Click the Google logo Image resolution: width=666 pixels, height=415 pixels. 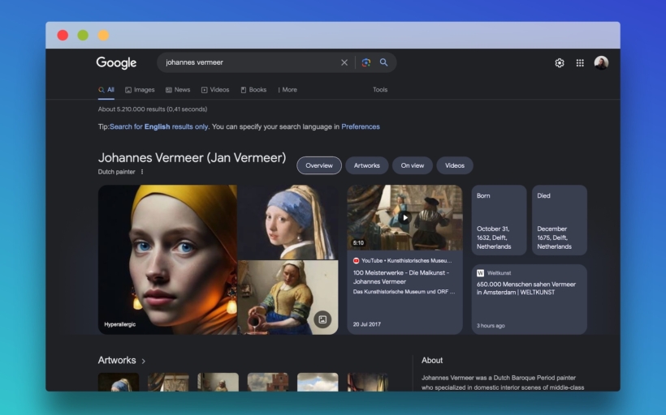(x=116, y=62)
